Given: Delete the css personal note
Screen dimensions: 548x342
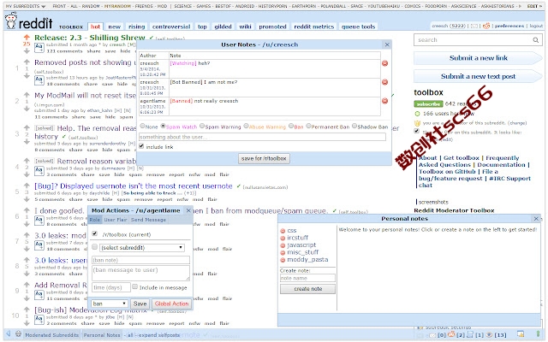Looking at the screenshot, I should pos(283,231).
